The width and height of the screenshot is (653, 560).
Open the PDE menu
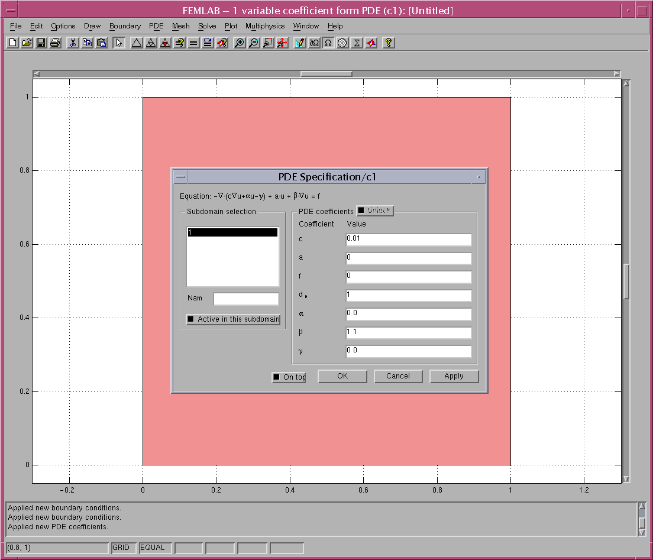(x=156, y=26)
